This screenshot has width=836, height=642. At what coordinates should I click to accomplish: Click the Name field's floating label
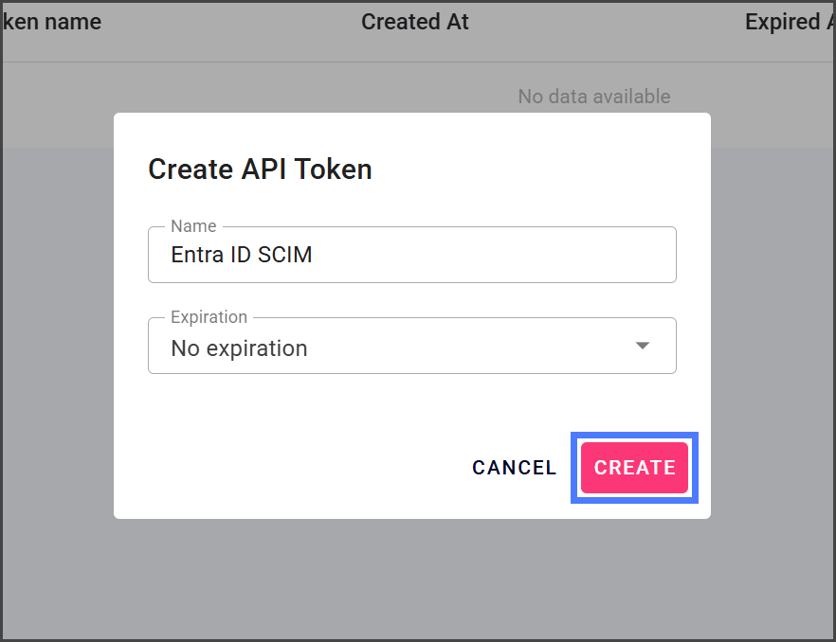click(x=193, y=226)
